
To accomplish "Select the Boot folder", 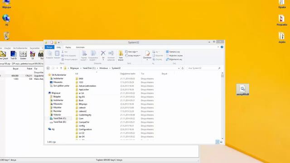I will click(x=80, y=101).
